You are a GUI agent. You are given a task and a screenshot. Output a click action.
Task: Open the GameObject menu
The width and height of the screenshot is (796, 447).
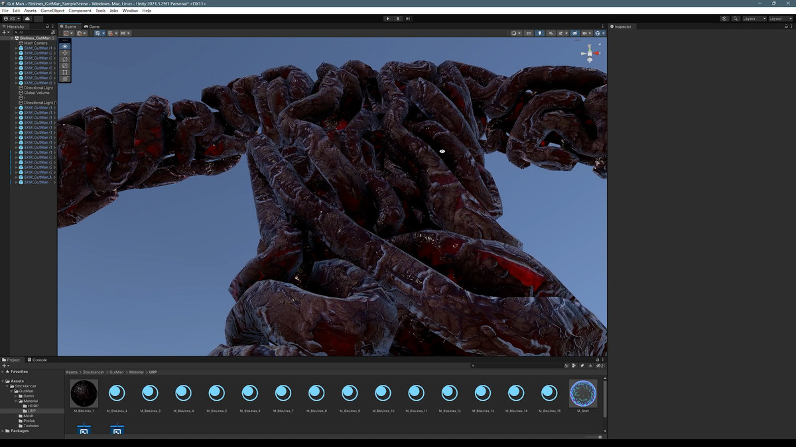point(52,11)
